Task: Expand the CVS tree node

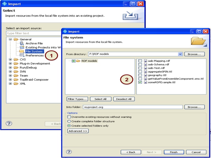Action: point(10,60)
